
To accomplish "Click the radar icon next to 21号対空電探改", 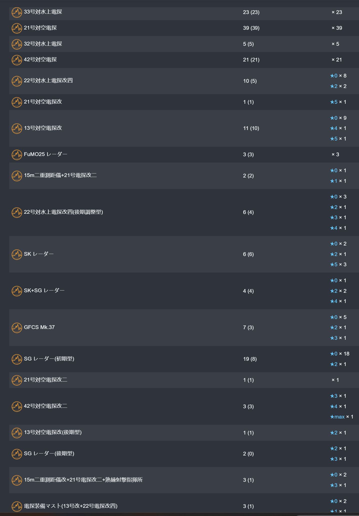I will tap(17, 102).
